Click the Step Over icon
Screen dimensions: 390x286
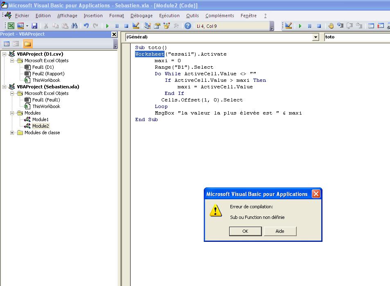pyautogui.click(x=350, y=26)
